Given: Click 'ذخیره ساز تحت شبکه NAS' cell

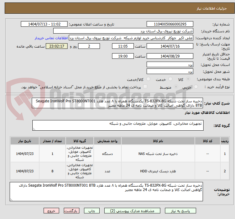Looking at the screenshot, I should point(158,154).
